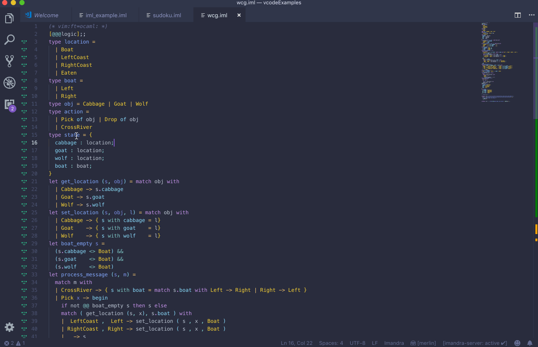Click the Ln 16, Col 22 indicator
The image size is (538, 347).
(x=297, y=343)
